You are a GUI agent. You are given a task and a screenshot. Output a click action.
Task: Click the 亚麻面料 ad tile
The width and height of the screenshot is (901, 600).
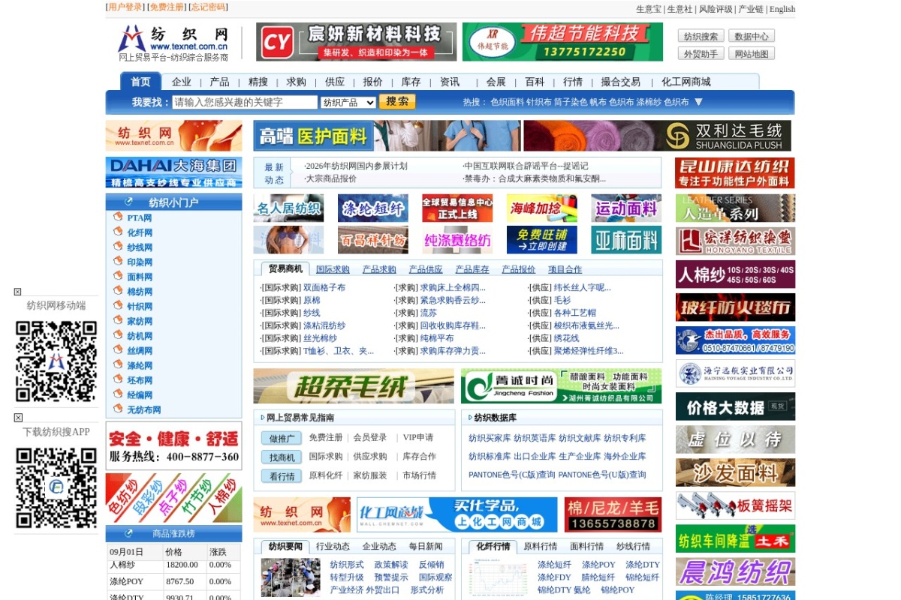[626, 240]
